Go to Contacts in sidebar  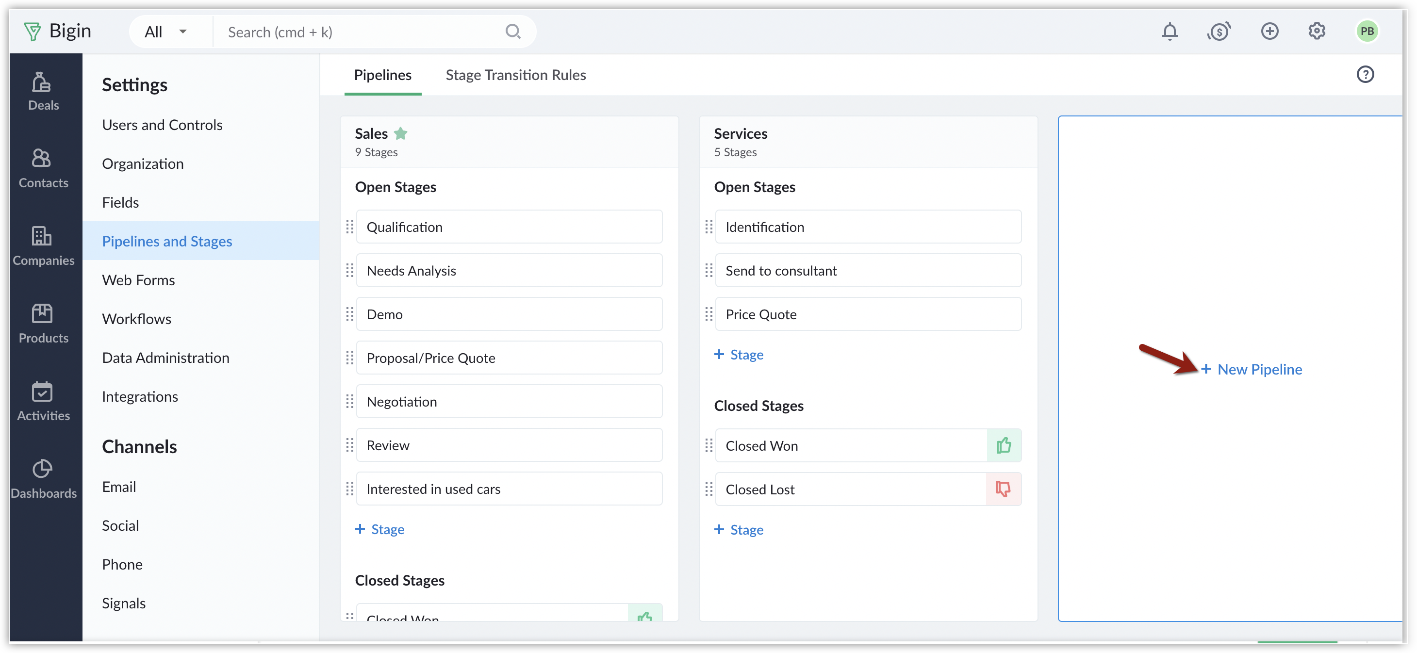tap(42, 160)
